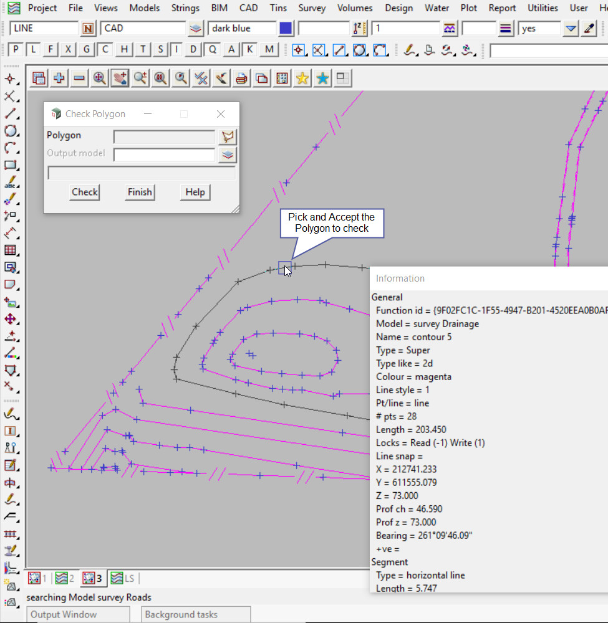Image resolution: width=608 pixels, height=623 pixels.
Task: Click the zoom in plus icon
Action: (x=59, y=78)
